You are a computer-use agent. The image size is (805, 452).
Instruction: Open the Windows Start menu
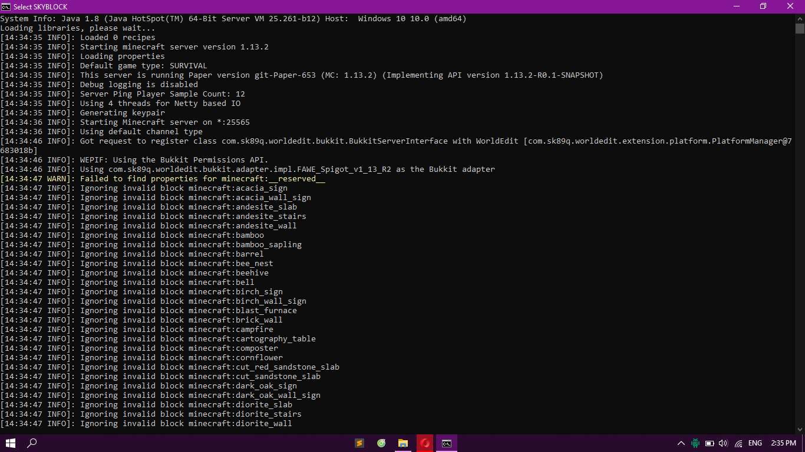point(10,443)
